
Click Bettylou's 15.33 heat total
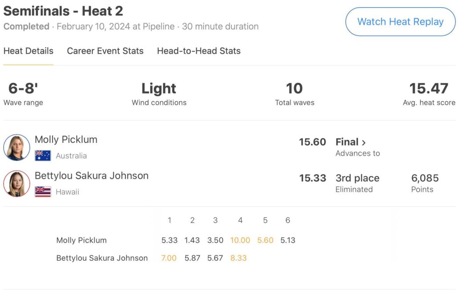[312, 178]
